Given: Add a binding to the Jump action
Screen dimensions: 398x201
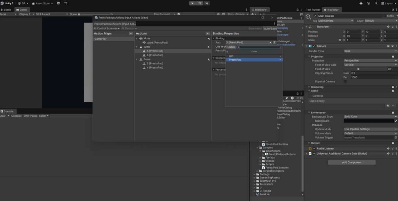Looking at the screenshot, I should pyautogui.click(x=208, y=47).
